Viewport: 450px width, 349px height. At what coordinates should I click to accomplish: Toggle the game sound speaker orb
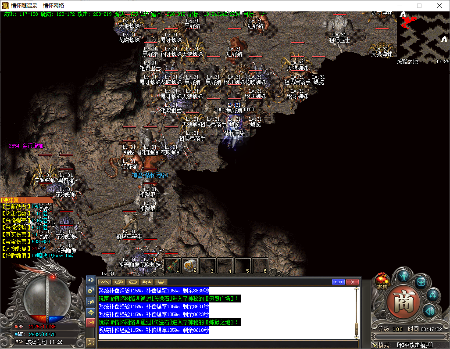pyautogui.click(x=430, y=310)
